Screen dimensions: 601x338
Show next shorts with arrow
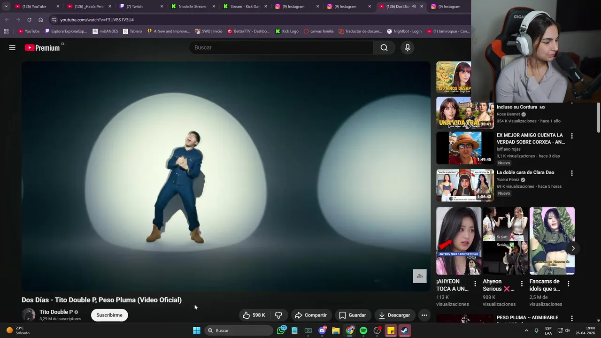pos(573,248)
